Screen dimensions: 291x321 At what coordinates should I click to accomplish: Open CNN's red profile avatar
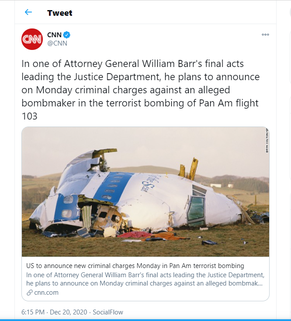pyautogui.click(x=32, y=39)
